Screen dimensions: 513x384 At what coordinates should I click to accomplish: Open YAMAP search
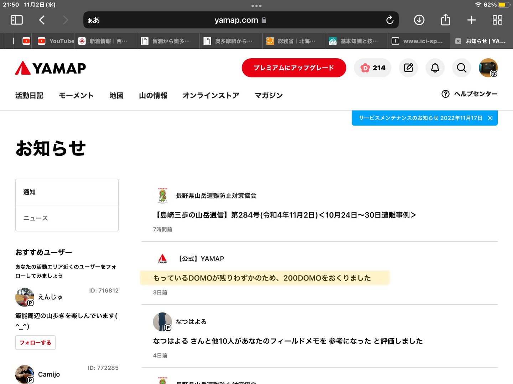pyautogui.click(x=461, y=68)
